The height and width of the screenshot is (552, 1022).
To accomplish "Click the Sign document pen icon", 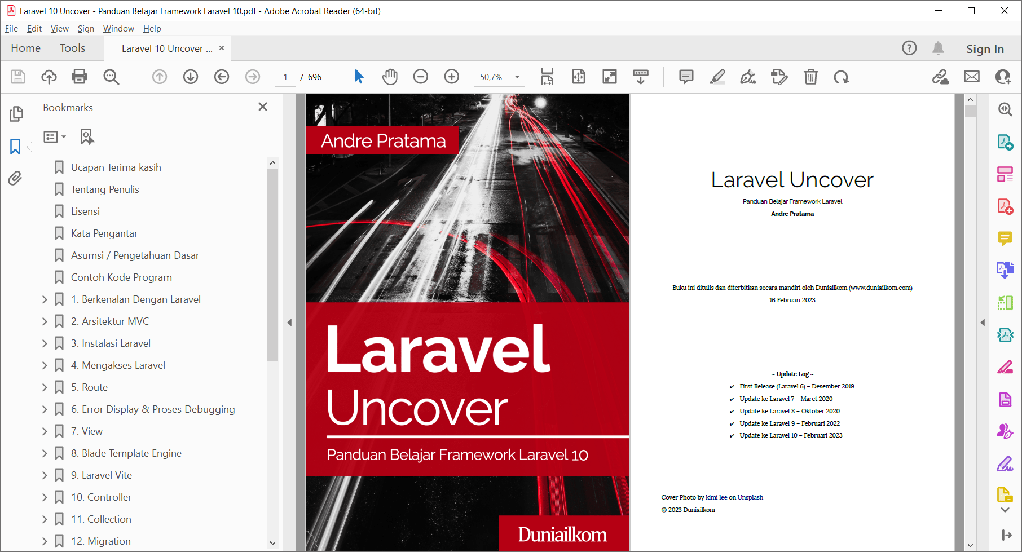I will pos(748,77).
